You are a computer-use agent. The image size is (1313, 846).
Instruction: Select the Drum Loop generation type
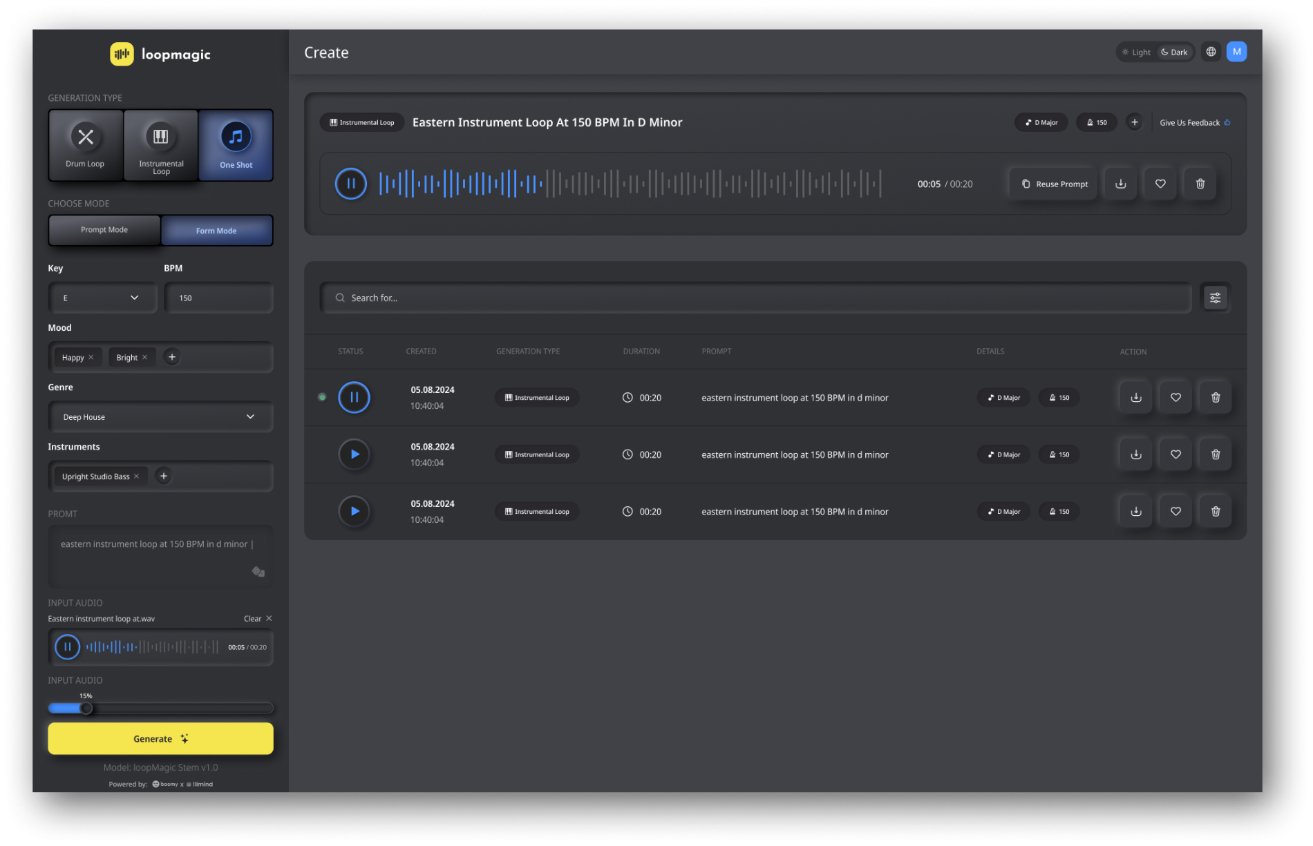pyautogui.click(x=86, y=145)
